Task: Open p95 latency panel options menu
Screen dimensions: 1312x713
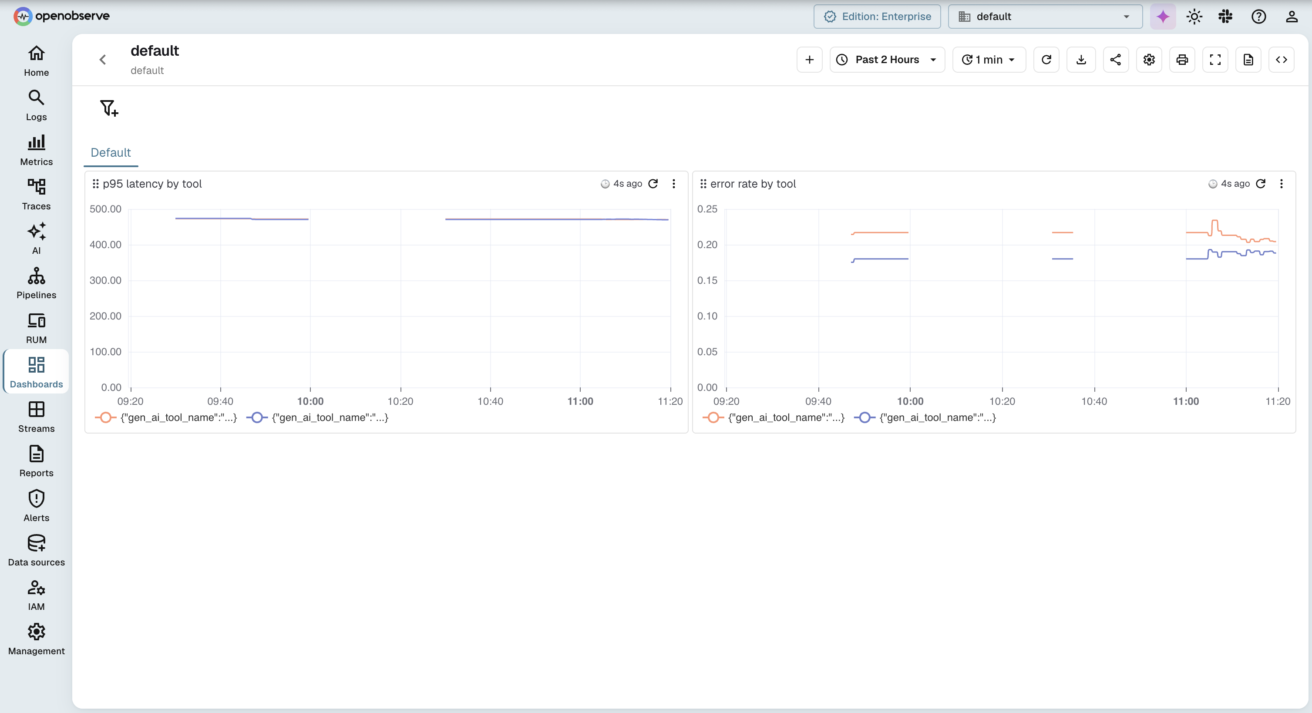Action: (673, 184)
